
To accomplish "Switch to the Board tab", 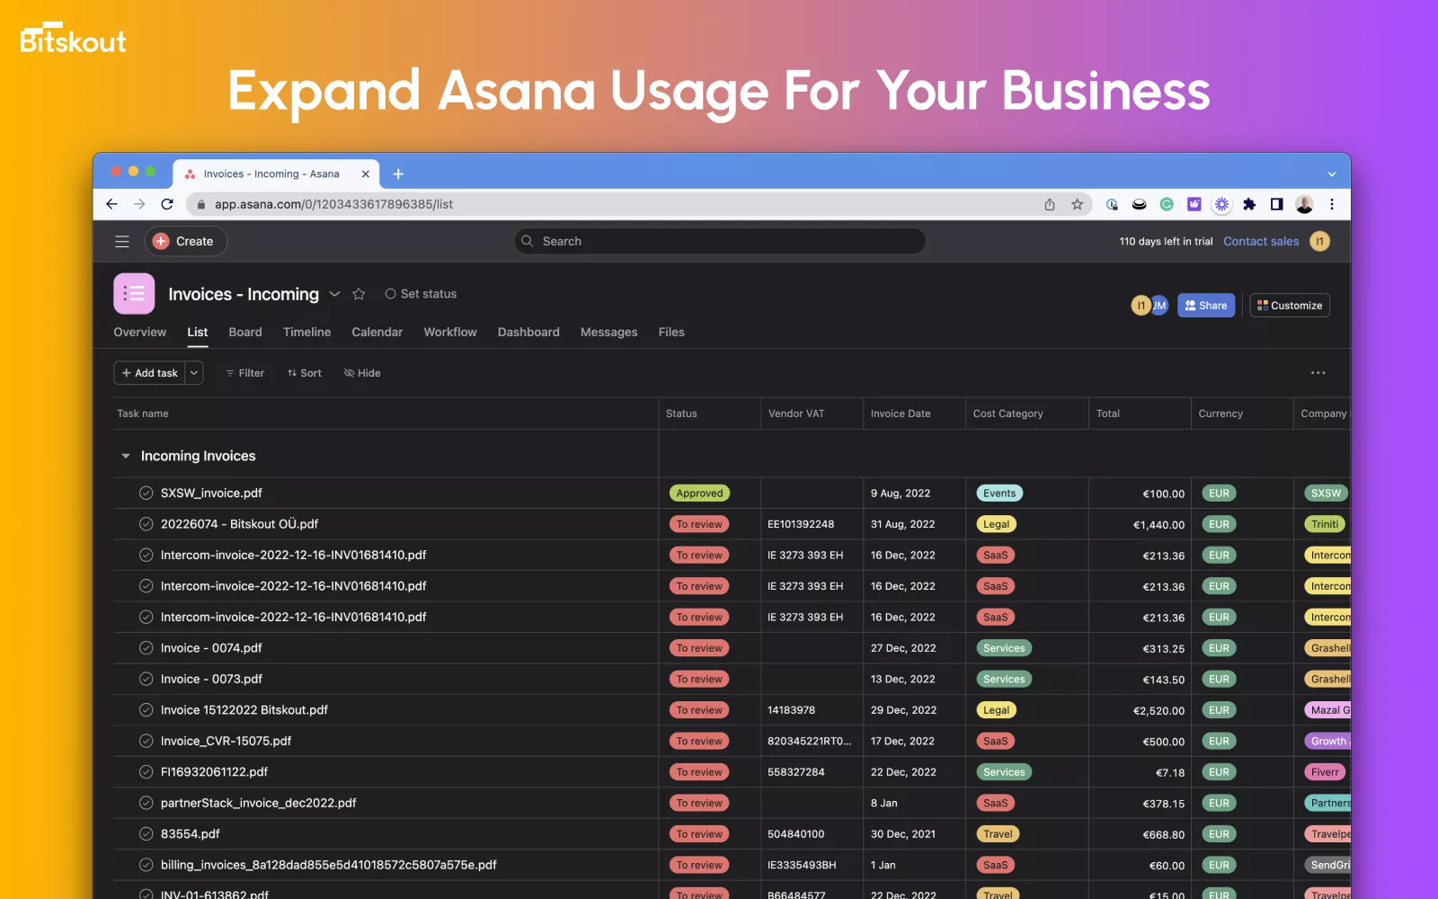I will 245,333.
